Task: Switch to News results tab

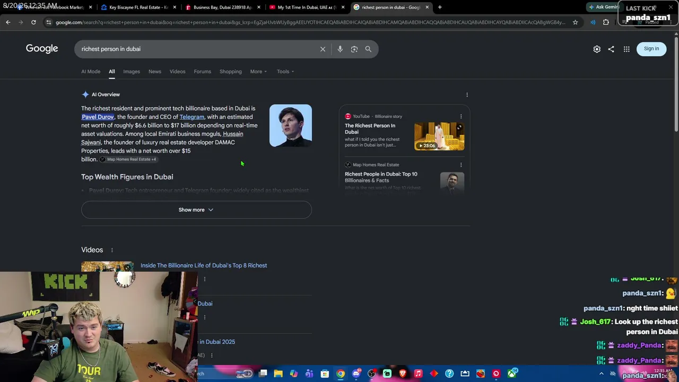Action: pos(155,72)
